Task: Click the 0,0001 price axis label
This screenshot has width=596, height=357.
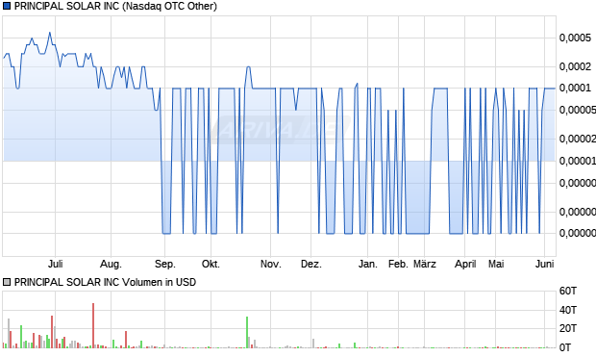Action: 575,88
